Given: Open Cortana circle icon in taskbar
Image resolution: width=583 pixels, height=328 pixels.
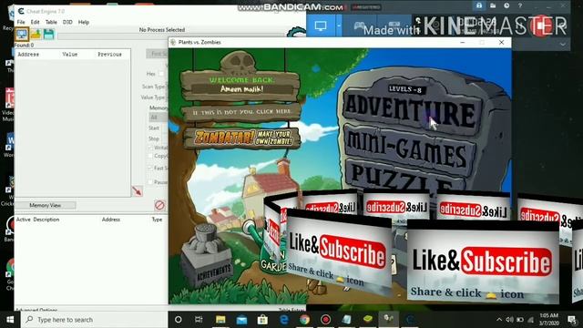Looking at the screenshot, I should [x=179, y=320].
